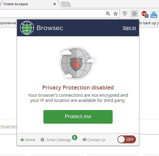
Task: Open the Browsec extension toolbar icon
Action: tap(134, 14)
